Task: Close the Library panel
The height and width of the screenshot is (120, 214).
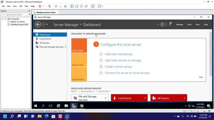Action: 29,11
